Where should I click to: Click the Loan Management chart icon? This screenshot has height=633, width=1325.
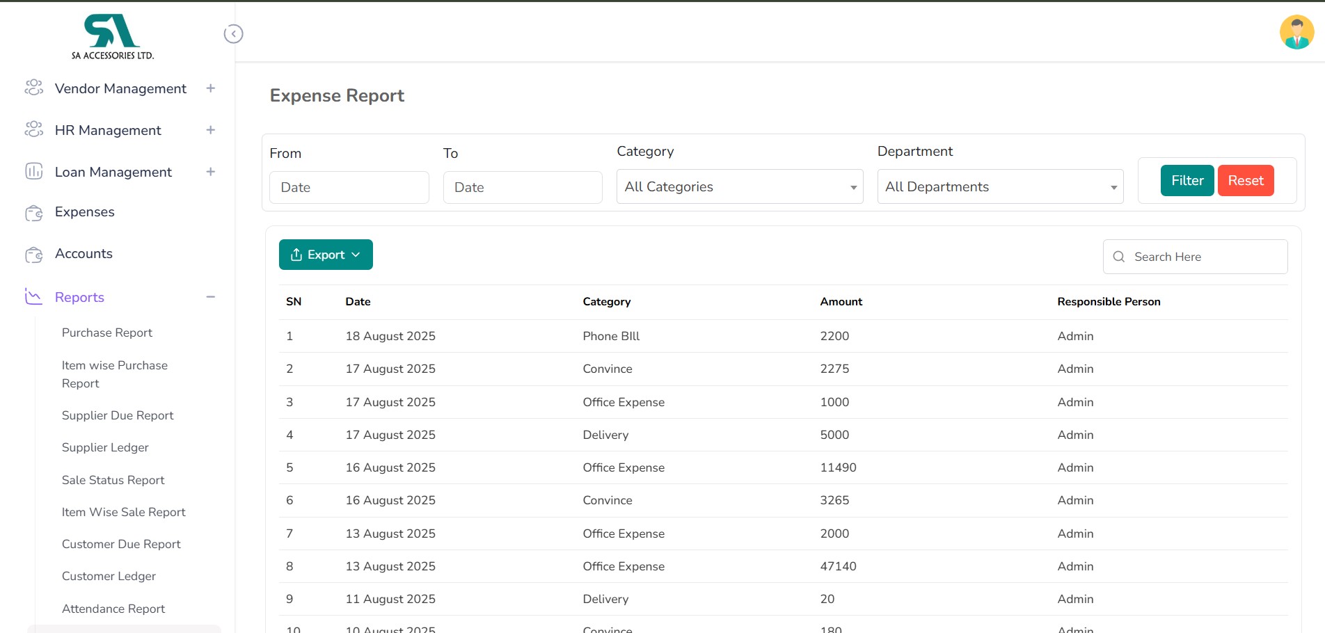tap(33, 171)
